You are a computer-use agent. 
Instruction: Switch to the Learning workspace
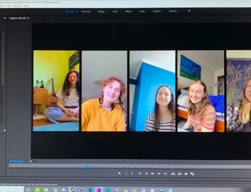pyautogui.click(x=69, y=12)
